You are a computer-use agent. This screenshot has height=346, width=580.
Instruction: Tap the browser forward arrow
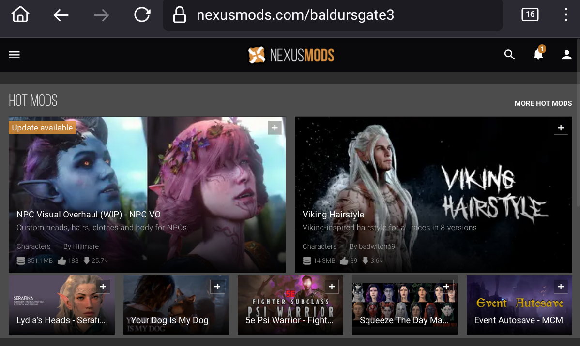[x=101, y=15]
